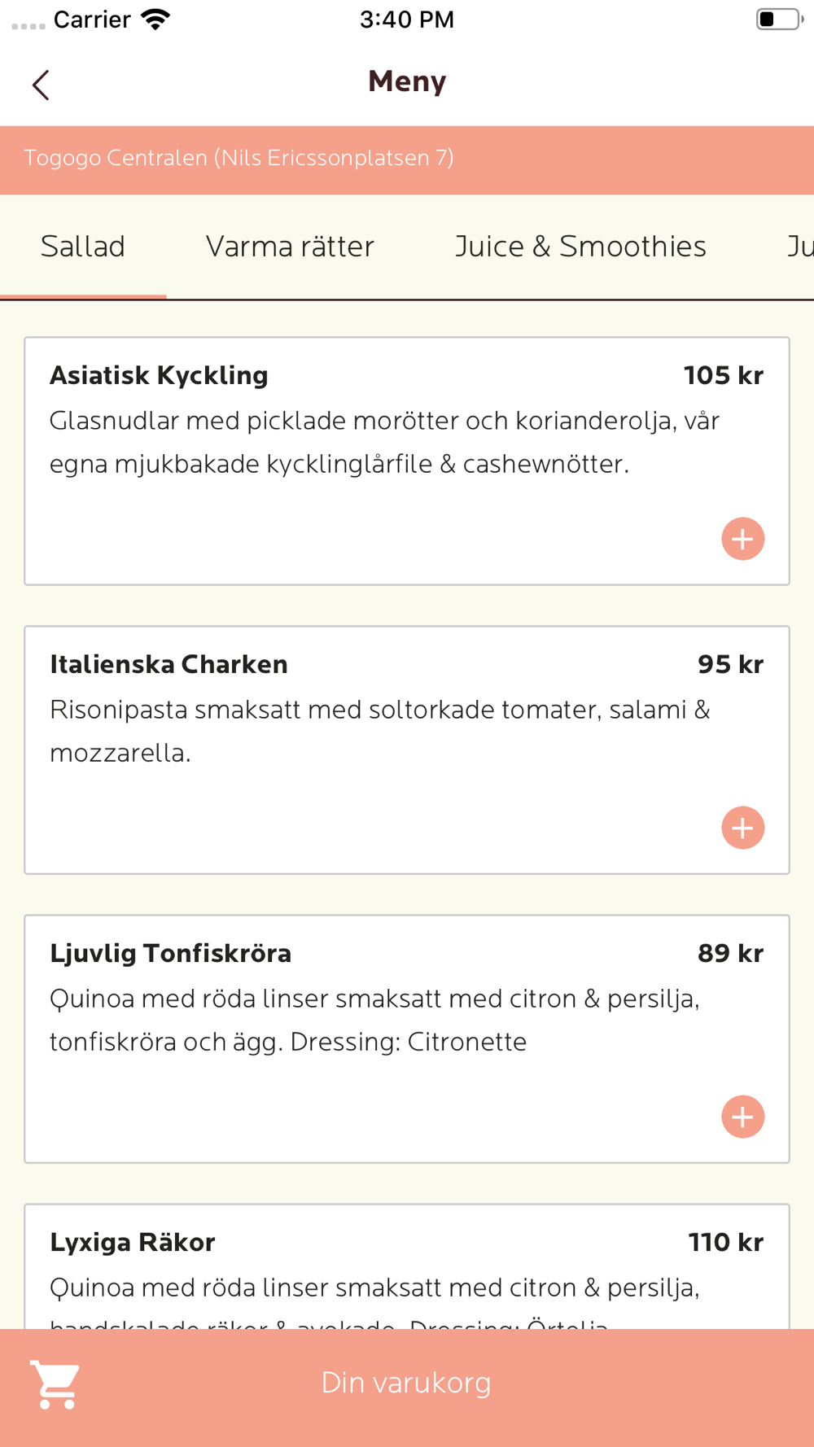Tap the 3:40 PM status bar clock
Viewport: 814px width, 1447px height.
tap(407, 20)
